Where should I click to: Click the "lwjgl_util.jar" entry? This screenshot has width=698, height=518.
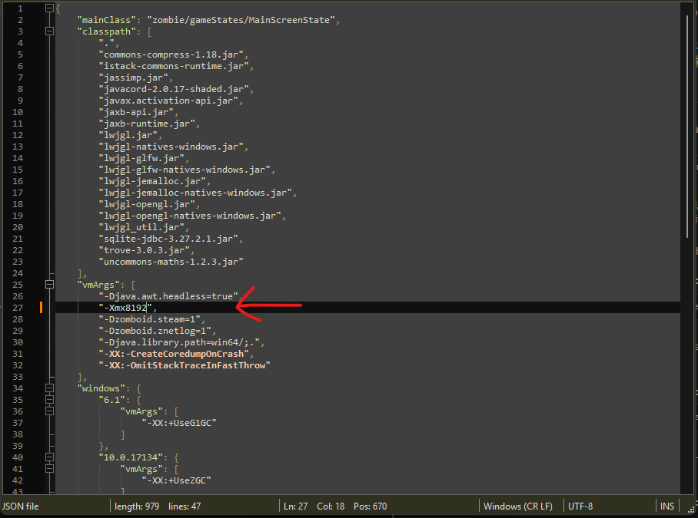[x=141, y=227]
